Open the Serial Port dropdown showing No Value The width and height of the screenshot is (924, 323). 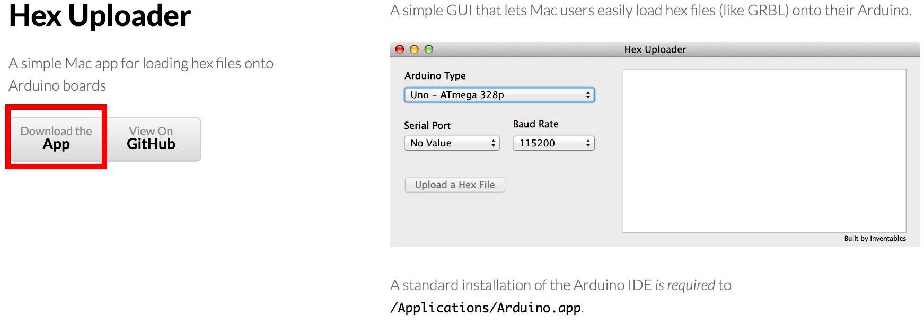click(451, 143)
